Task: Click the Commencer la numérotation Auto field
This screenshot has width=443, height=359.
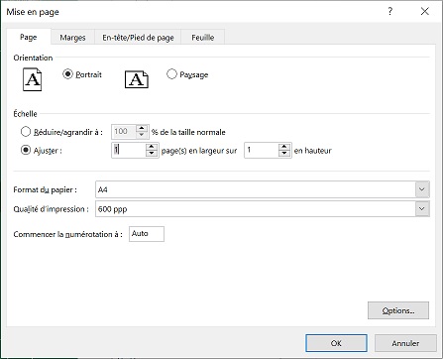Action: [147, 234]
